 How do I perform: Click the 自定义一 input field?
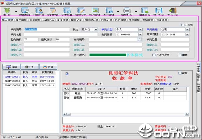click(47, 45)
